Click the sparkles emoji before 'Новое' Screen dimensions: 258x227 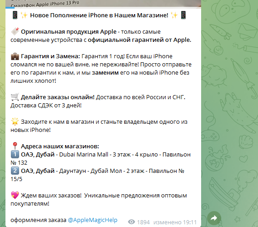coord(24,15)
